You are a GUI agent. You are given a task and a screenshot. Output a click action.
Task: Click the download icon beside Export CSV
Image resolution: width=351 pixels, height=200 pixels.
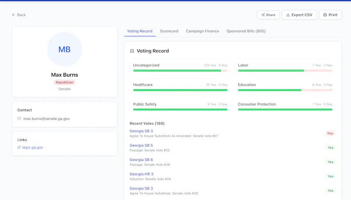pos(288,15)
